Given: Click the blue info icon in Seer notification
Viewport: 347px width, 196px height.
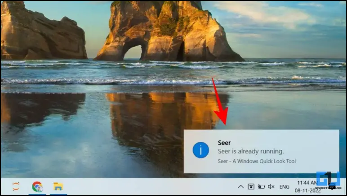Looking at the screenshot, I should (201, 150).
